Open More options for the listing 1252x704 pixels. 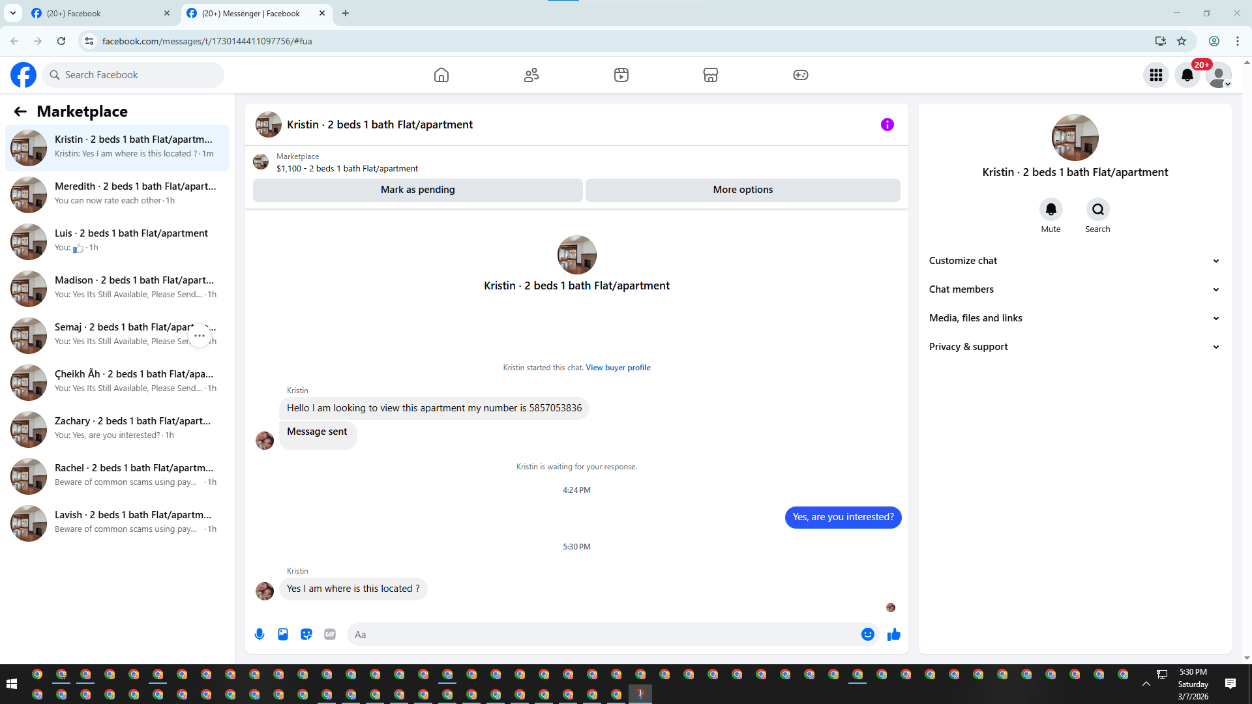(x=743, y=190)
